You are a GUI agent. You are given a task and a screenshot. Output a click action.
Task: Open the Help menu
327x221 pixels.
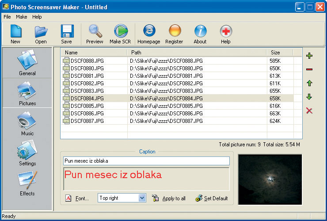point(37,17)
